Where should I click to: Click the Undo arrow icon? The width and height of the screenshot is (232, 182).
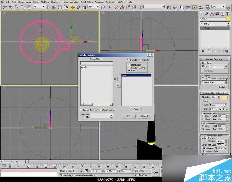(x=5, y=7)
